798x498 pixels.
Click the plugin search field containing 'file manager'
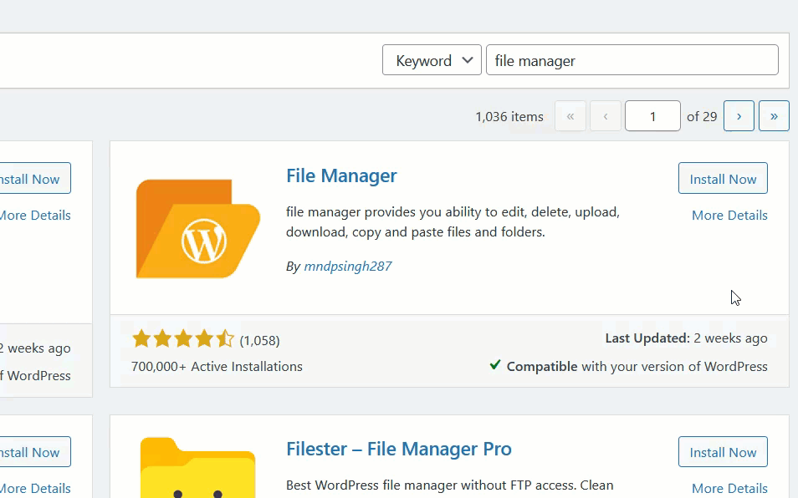click(x=632, y=60)
